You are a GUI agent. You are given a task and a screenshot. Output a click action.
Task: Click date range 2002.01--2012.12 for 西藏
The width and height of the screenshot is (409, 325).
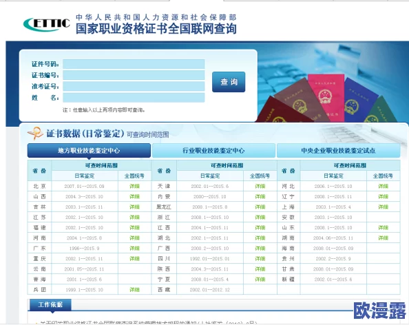click(x=210, y=290)
